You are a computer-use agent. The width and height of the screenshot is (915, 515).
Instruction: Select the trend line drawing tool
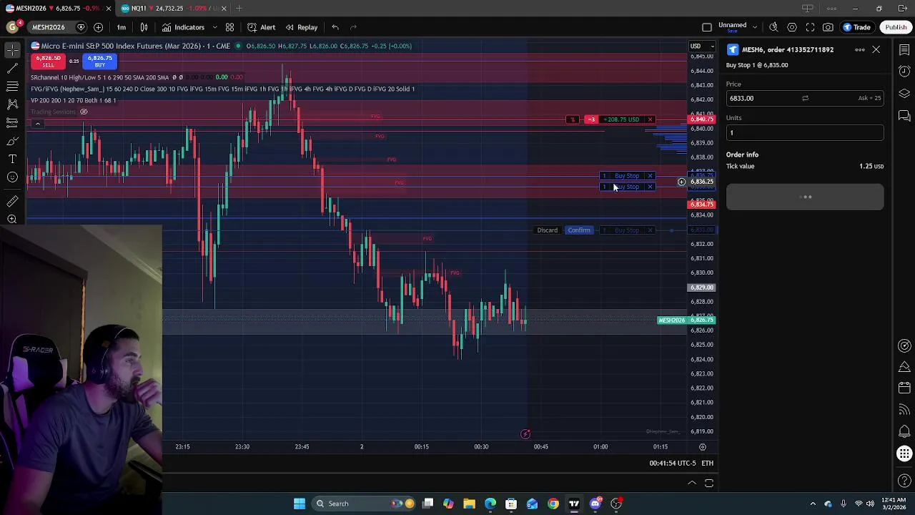(x=12, y=68)
